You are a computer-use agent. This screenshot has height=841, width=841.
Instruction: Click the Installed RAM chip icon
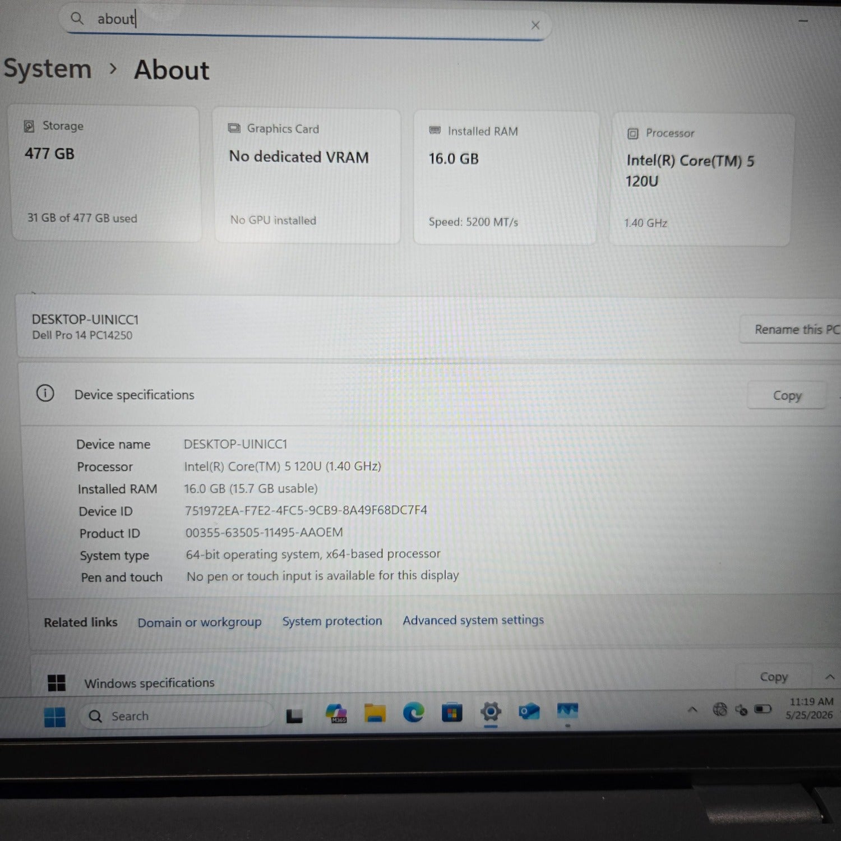coord(435,131)
